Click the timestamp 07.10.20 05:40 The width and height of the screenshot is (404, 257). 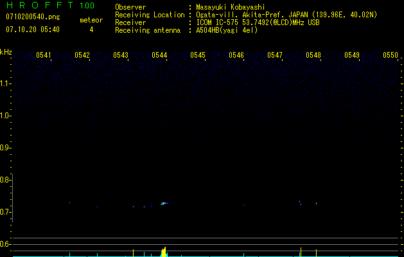click(x=33, y=30)
